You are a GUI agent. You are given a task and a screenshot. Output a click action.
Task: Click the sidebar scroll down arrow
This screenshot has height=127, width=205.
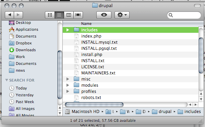(60, 113)
